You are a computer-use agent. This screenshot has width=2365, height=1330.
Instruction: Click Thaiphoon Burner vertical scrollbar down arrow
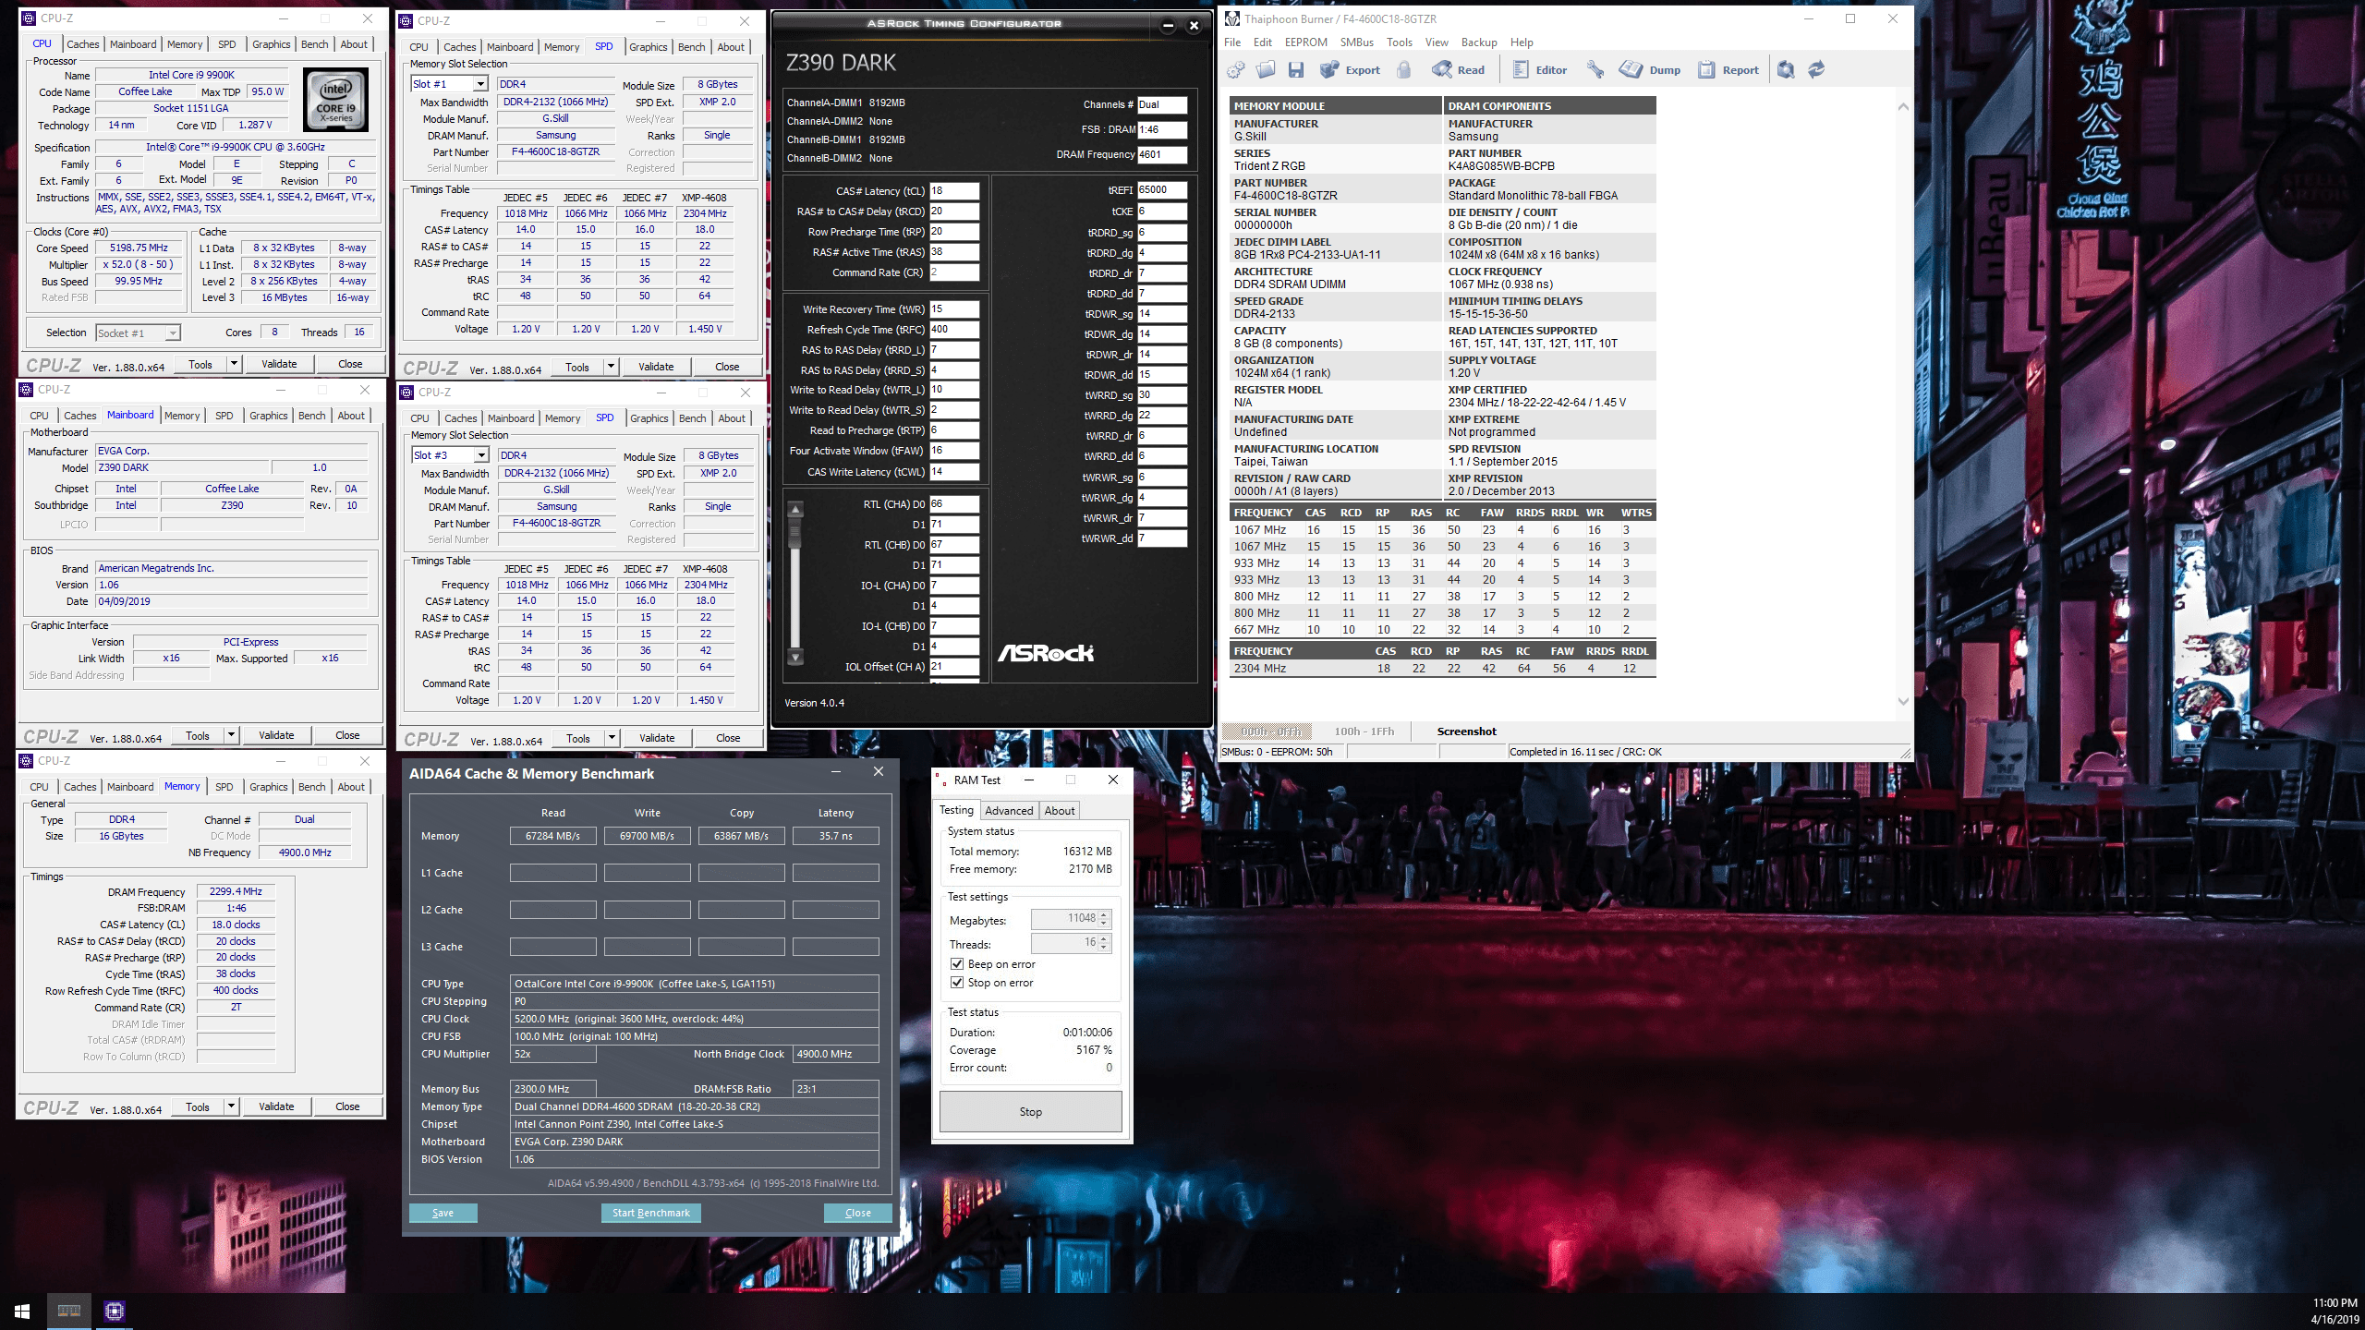pos(1903,701)
